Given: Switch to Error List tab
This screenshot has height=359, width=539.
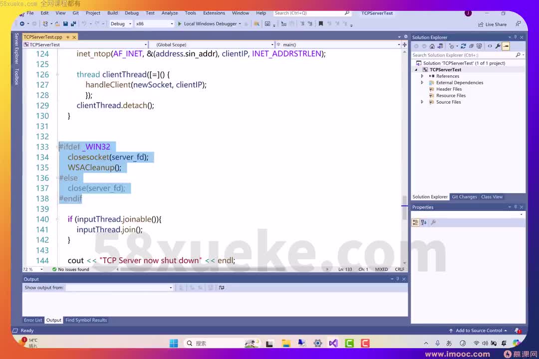Looking at the screenshot, I should [x=33, y=320].
